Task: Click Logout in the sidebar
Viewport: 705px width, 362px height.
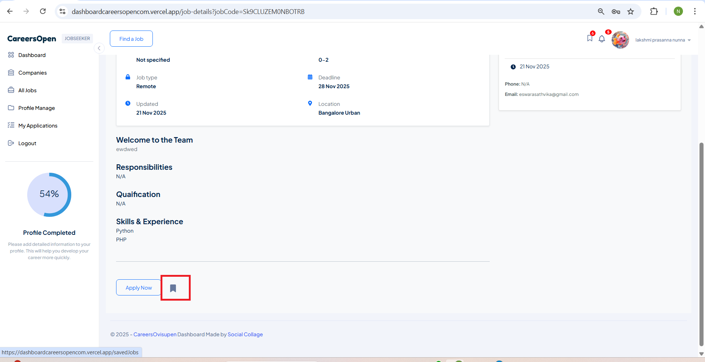Action: coord(27,143)
